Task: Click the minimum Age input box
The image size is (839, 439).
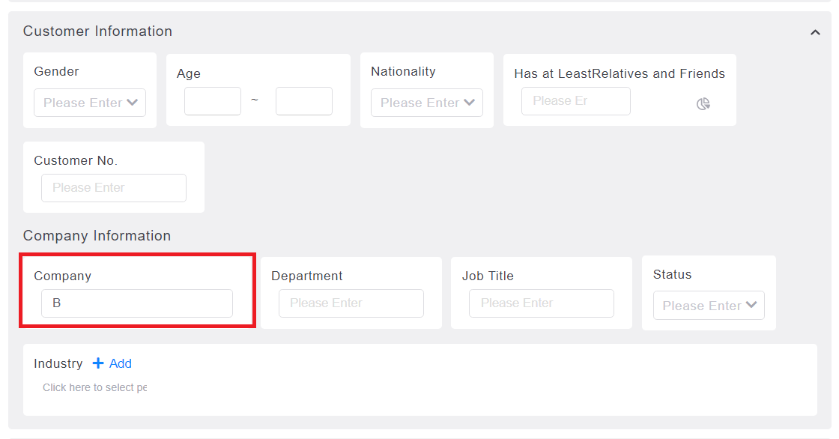Action: [213, 101]
